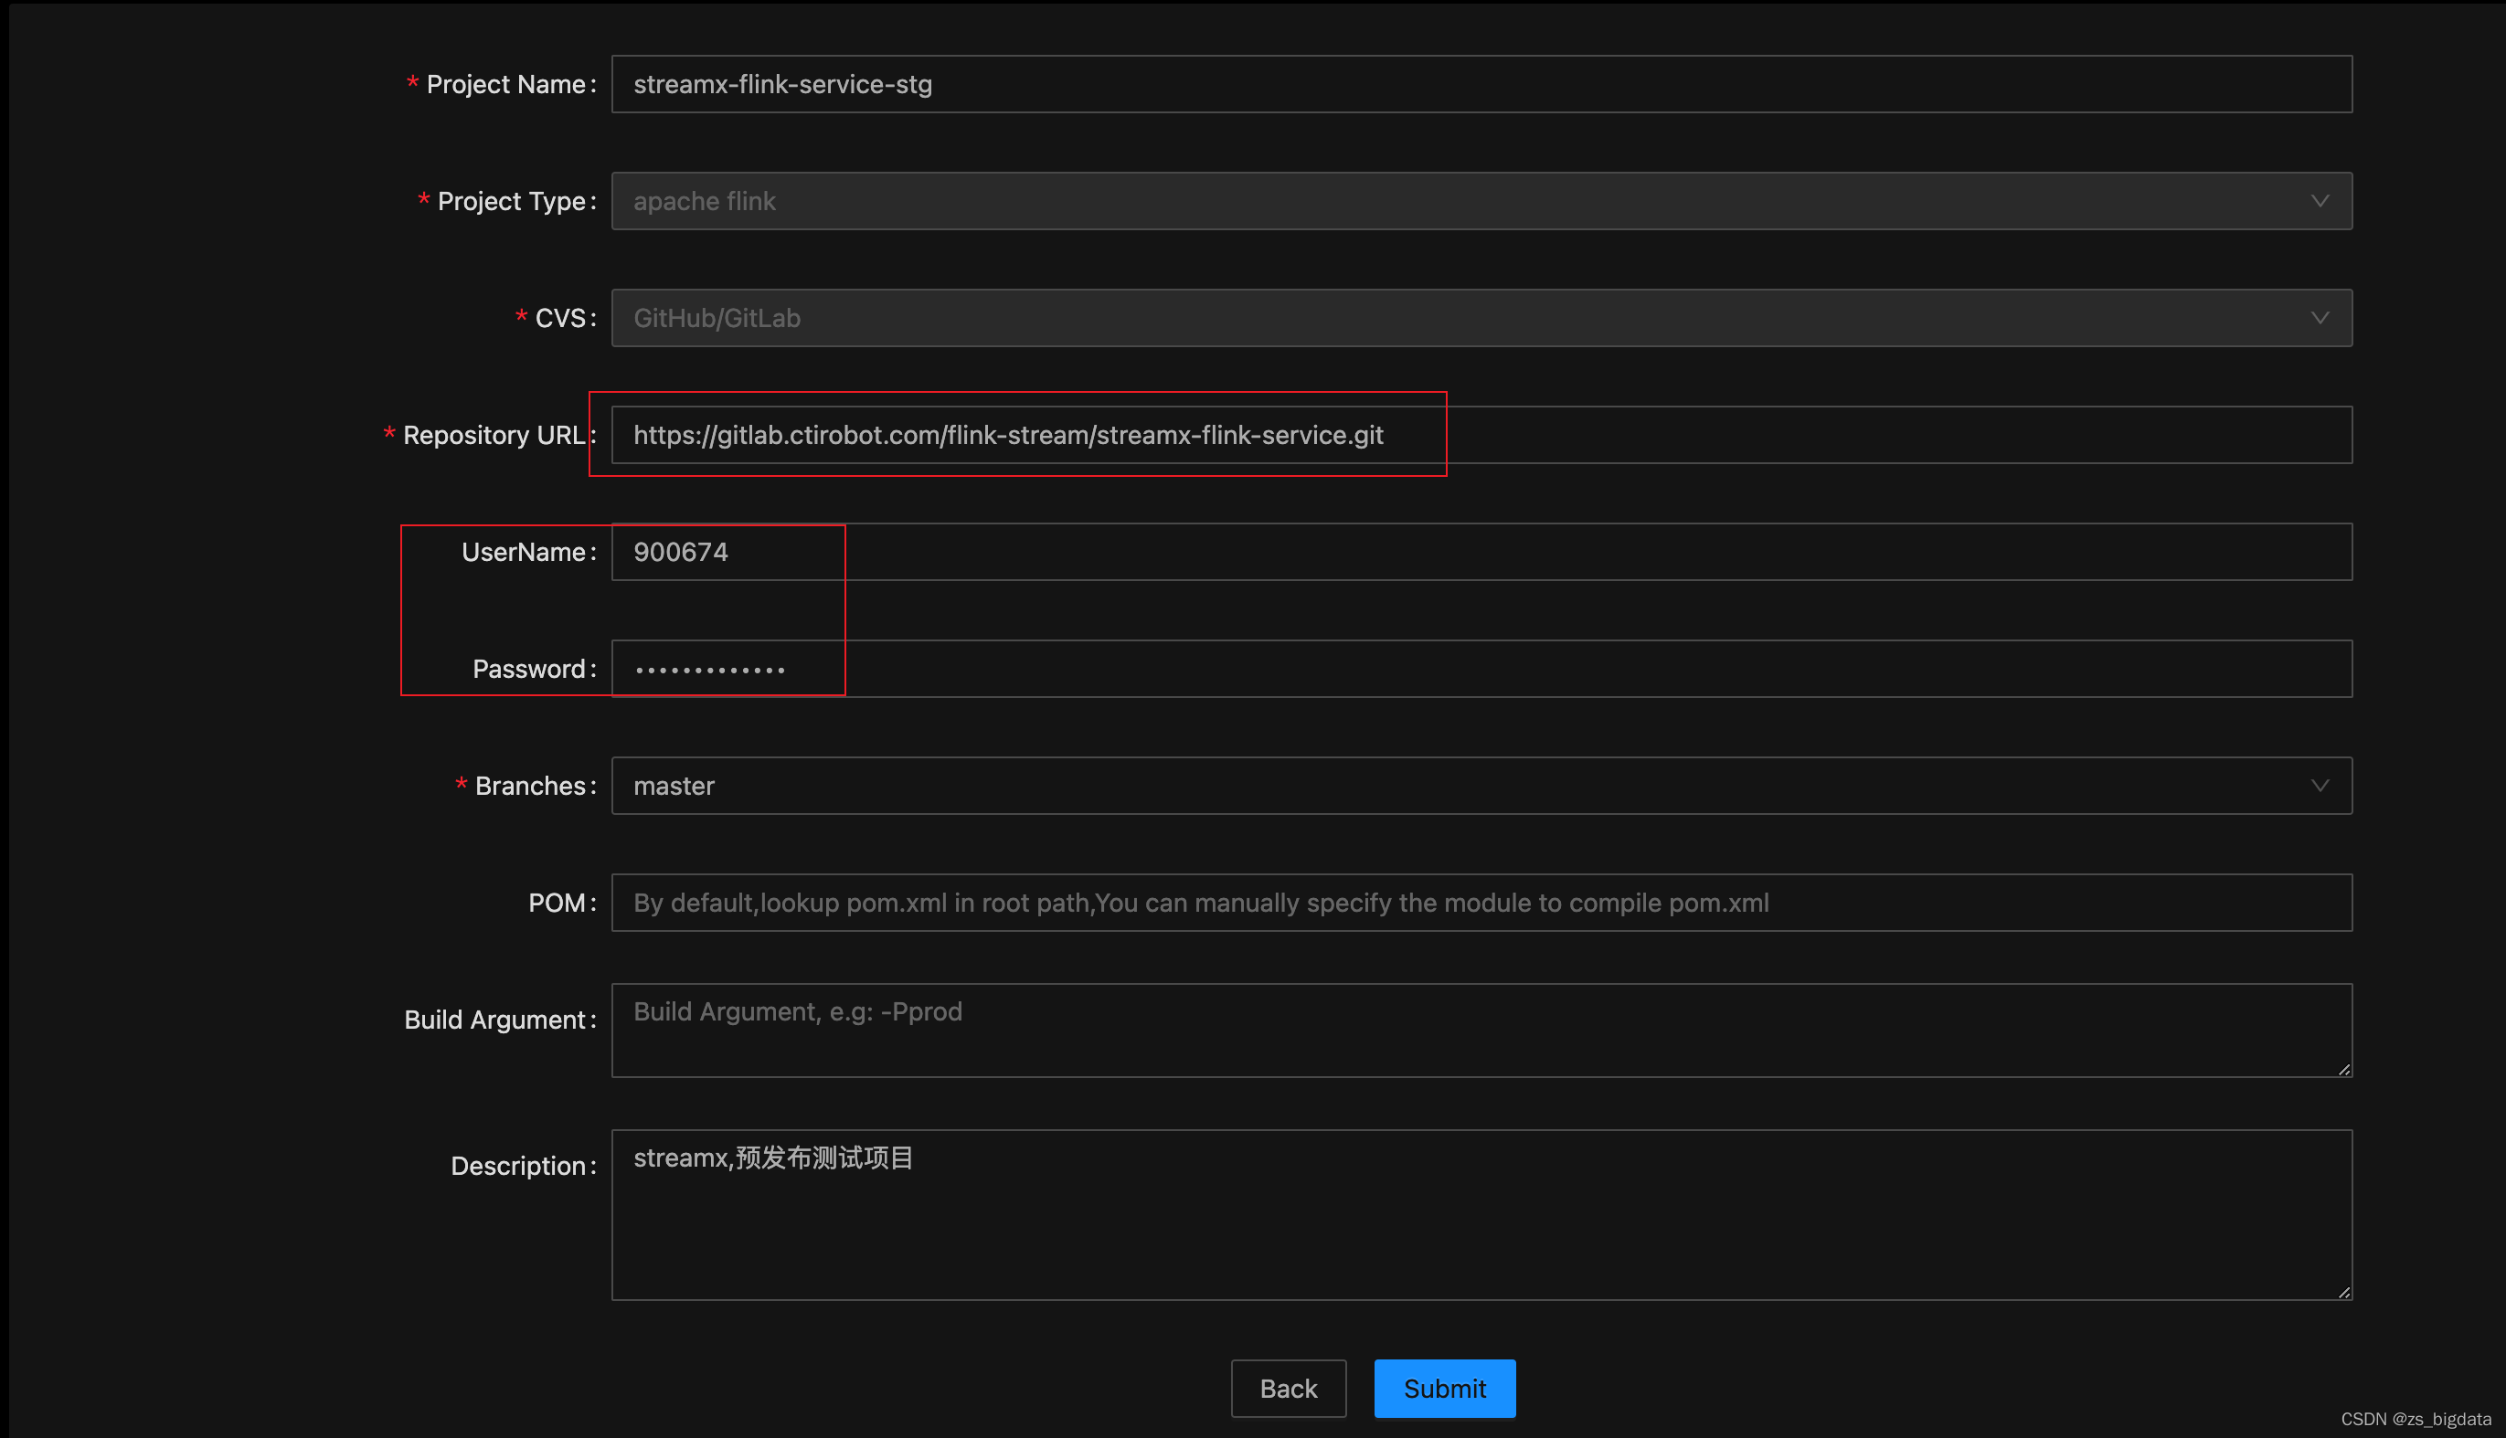
Task: Focus the Build Argument textarea
Action: (x=1480, y=1029)
